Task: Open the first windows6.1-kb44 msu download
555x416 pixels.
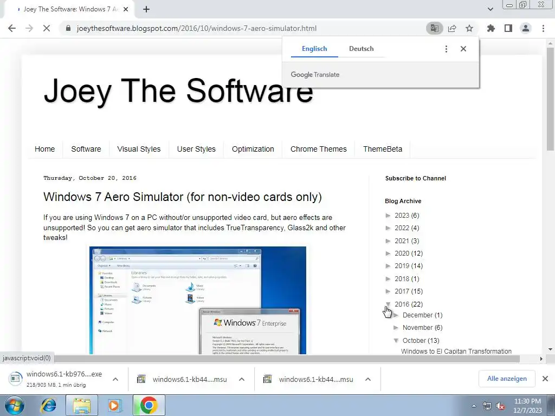Action: [x=183, y=379]
